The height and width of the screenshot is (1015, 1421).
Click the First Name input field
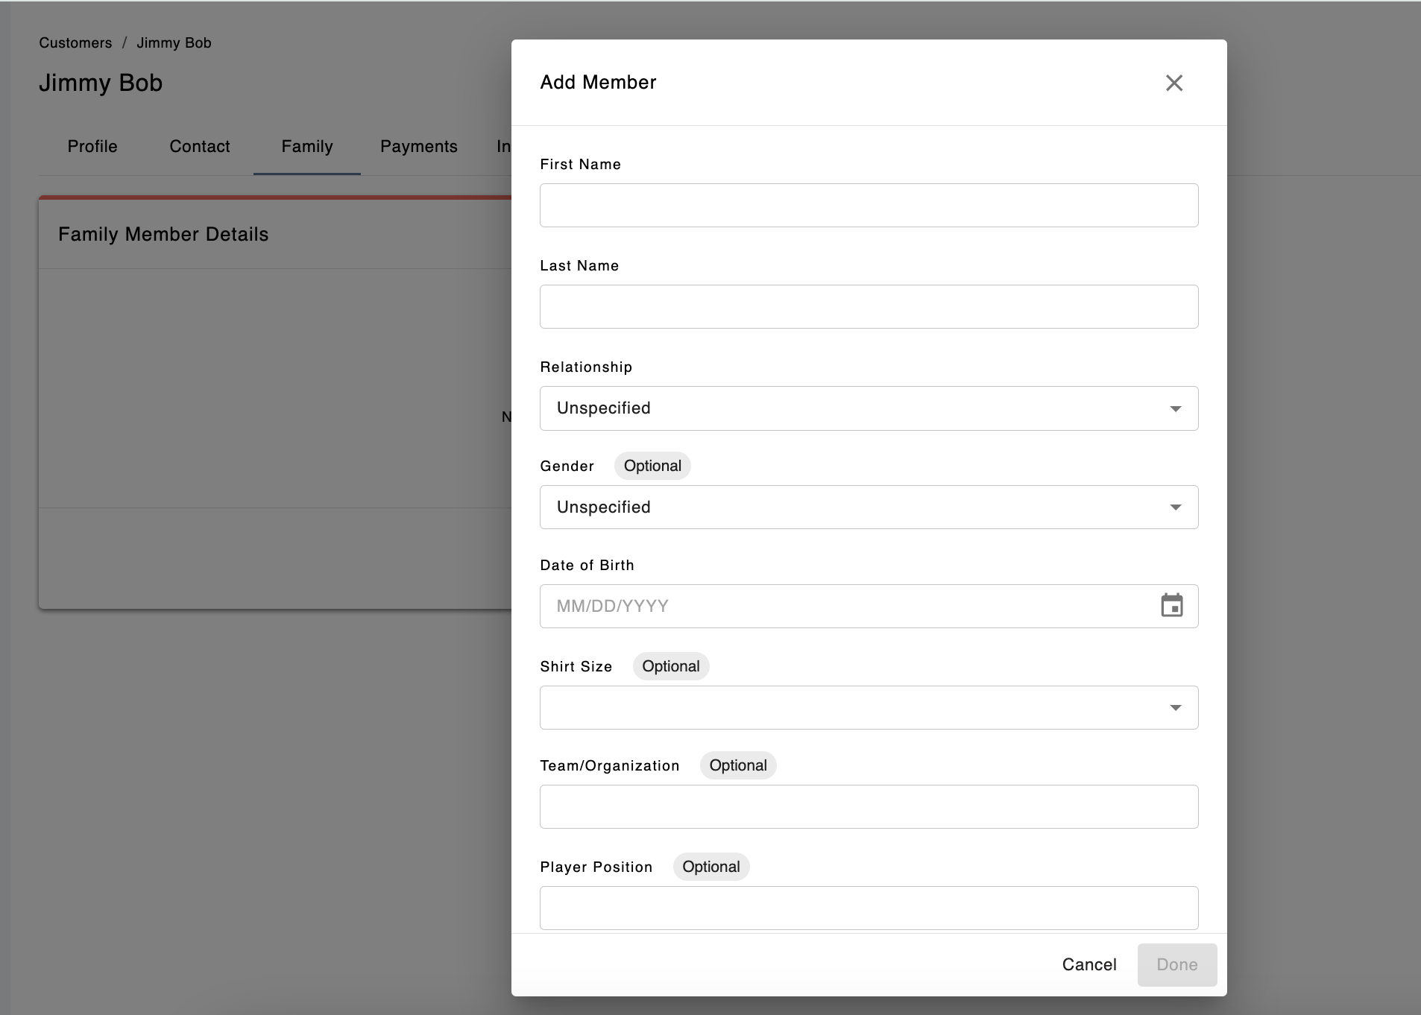click(x=869, y=205)
